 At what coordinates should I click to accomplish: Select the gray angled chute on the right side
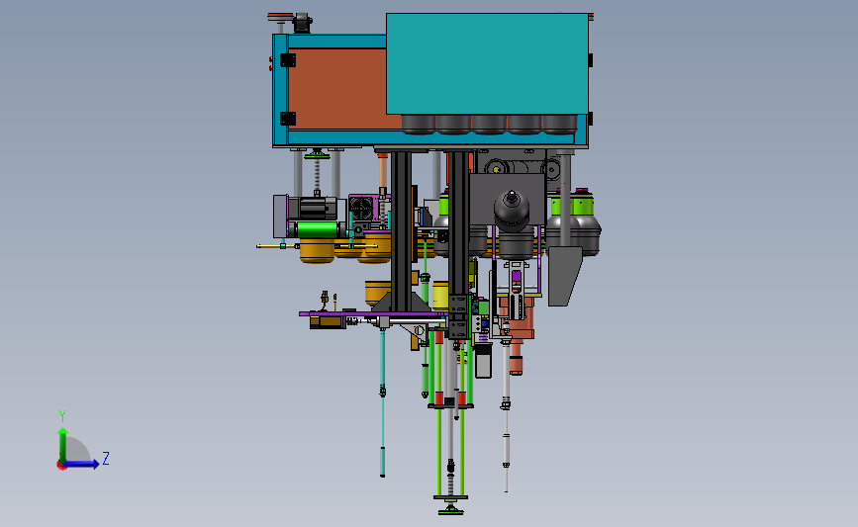[565, 276]
